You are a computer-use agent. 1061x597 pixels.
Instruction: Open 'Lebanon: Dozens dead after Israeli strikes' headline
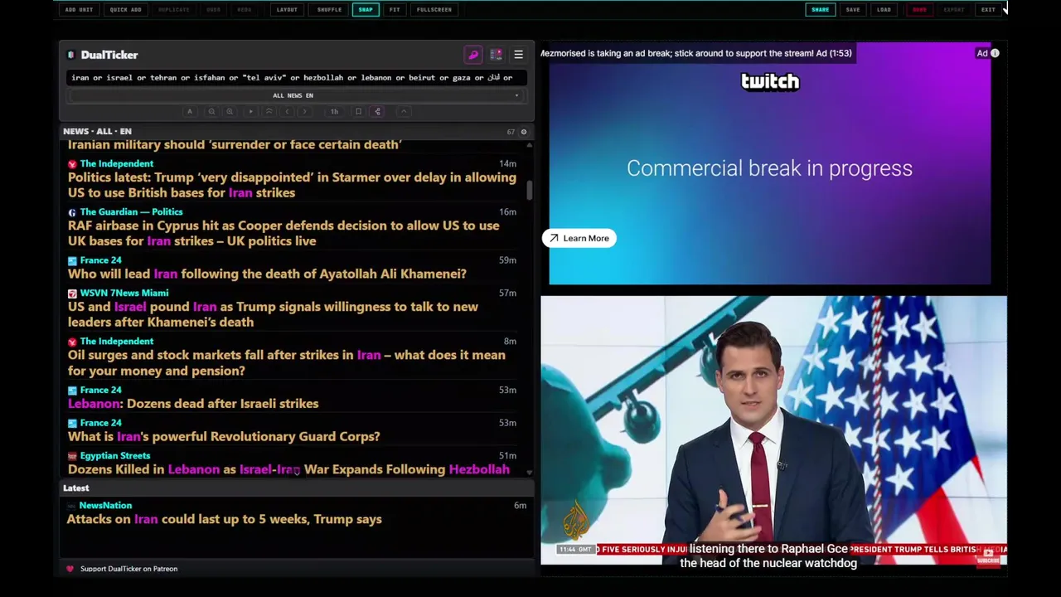tap(193, 404)
